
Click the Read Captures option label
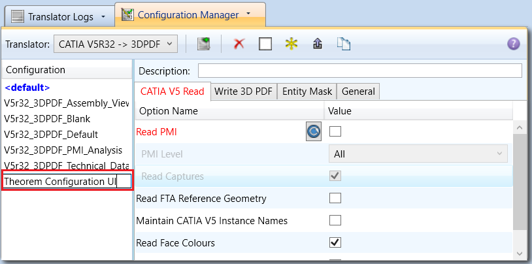tap(173, 176)
